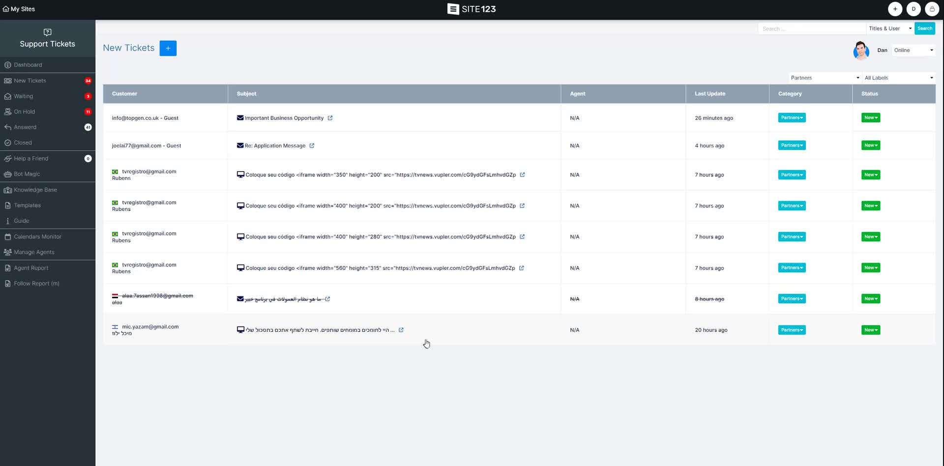Open external link icon on mic.yazam ticket

401,330
